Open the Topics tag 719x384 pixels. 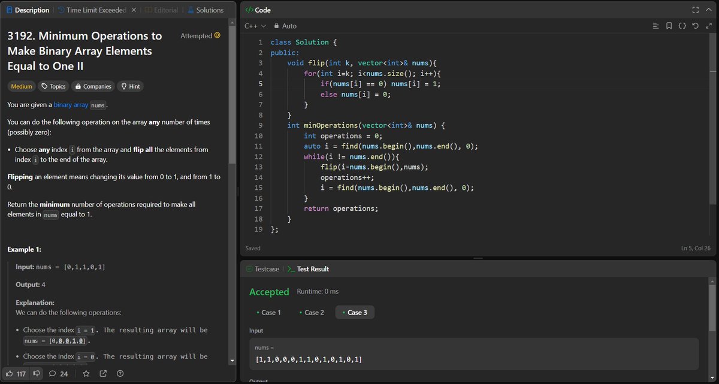(x=53, y=86)
